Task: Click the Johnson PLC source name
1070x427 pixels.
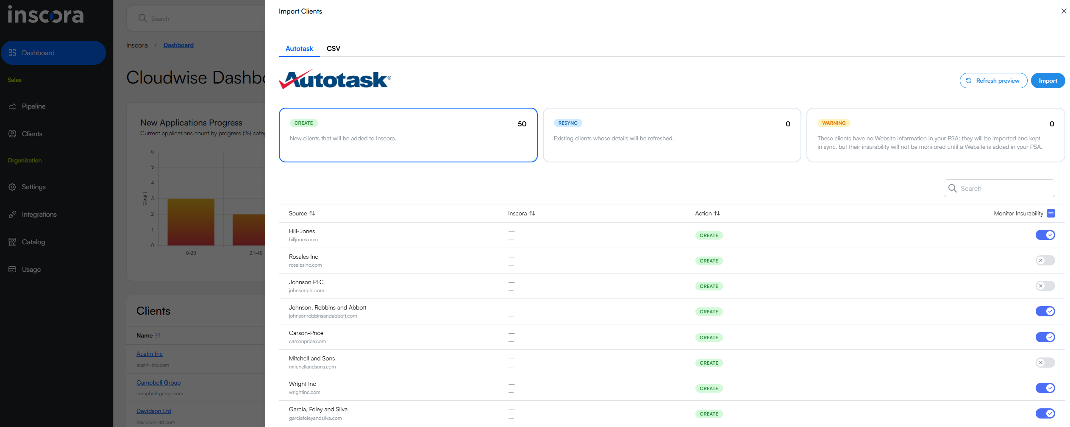Action: pyautogui.click(x=306, y=282)
